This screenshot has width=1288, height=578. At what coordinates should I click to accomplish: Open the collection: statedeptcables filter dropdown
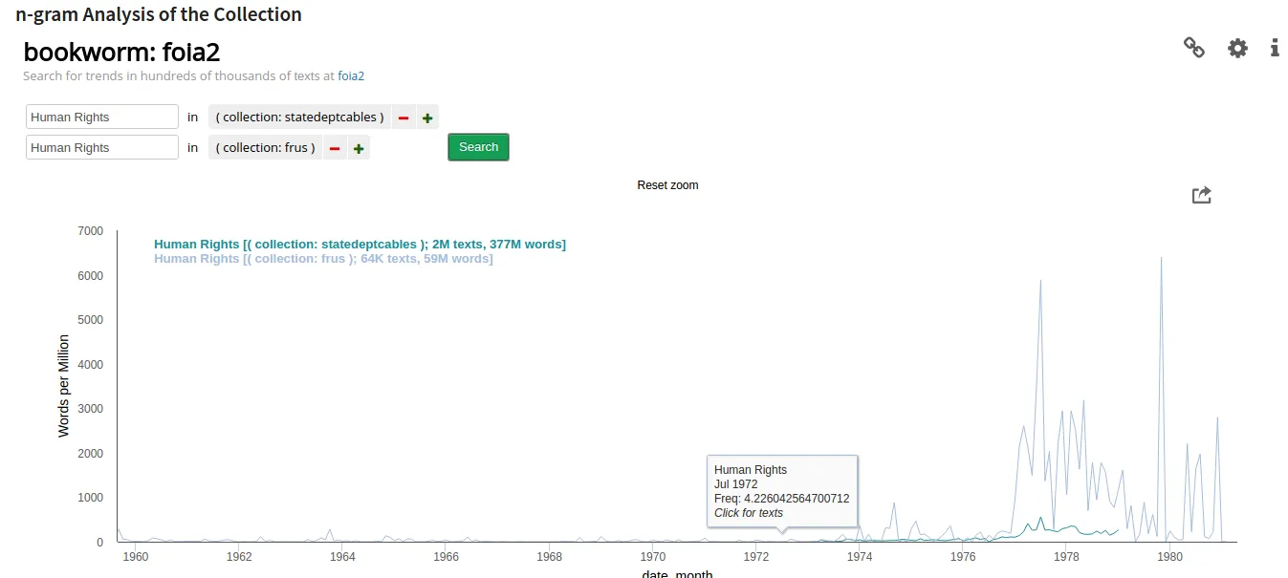299,118
